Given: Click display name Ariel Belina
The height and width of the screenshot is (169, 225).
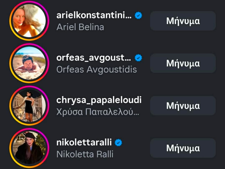Looking at the screenshot, I should tap(80, 27).
